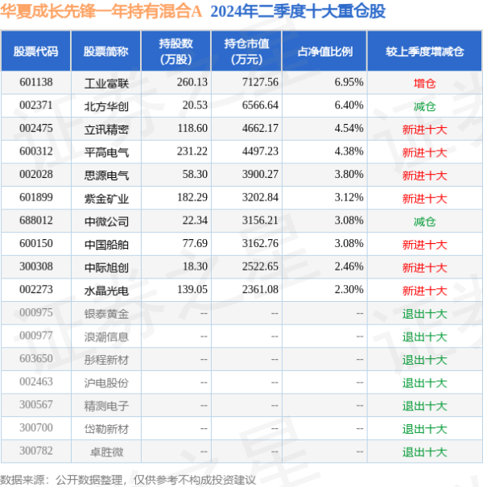
Task: Select stock code 688012
Action: coord(36,221)
